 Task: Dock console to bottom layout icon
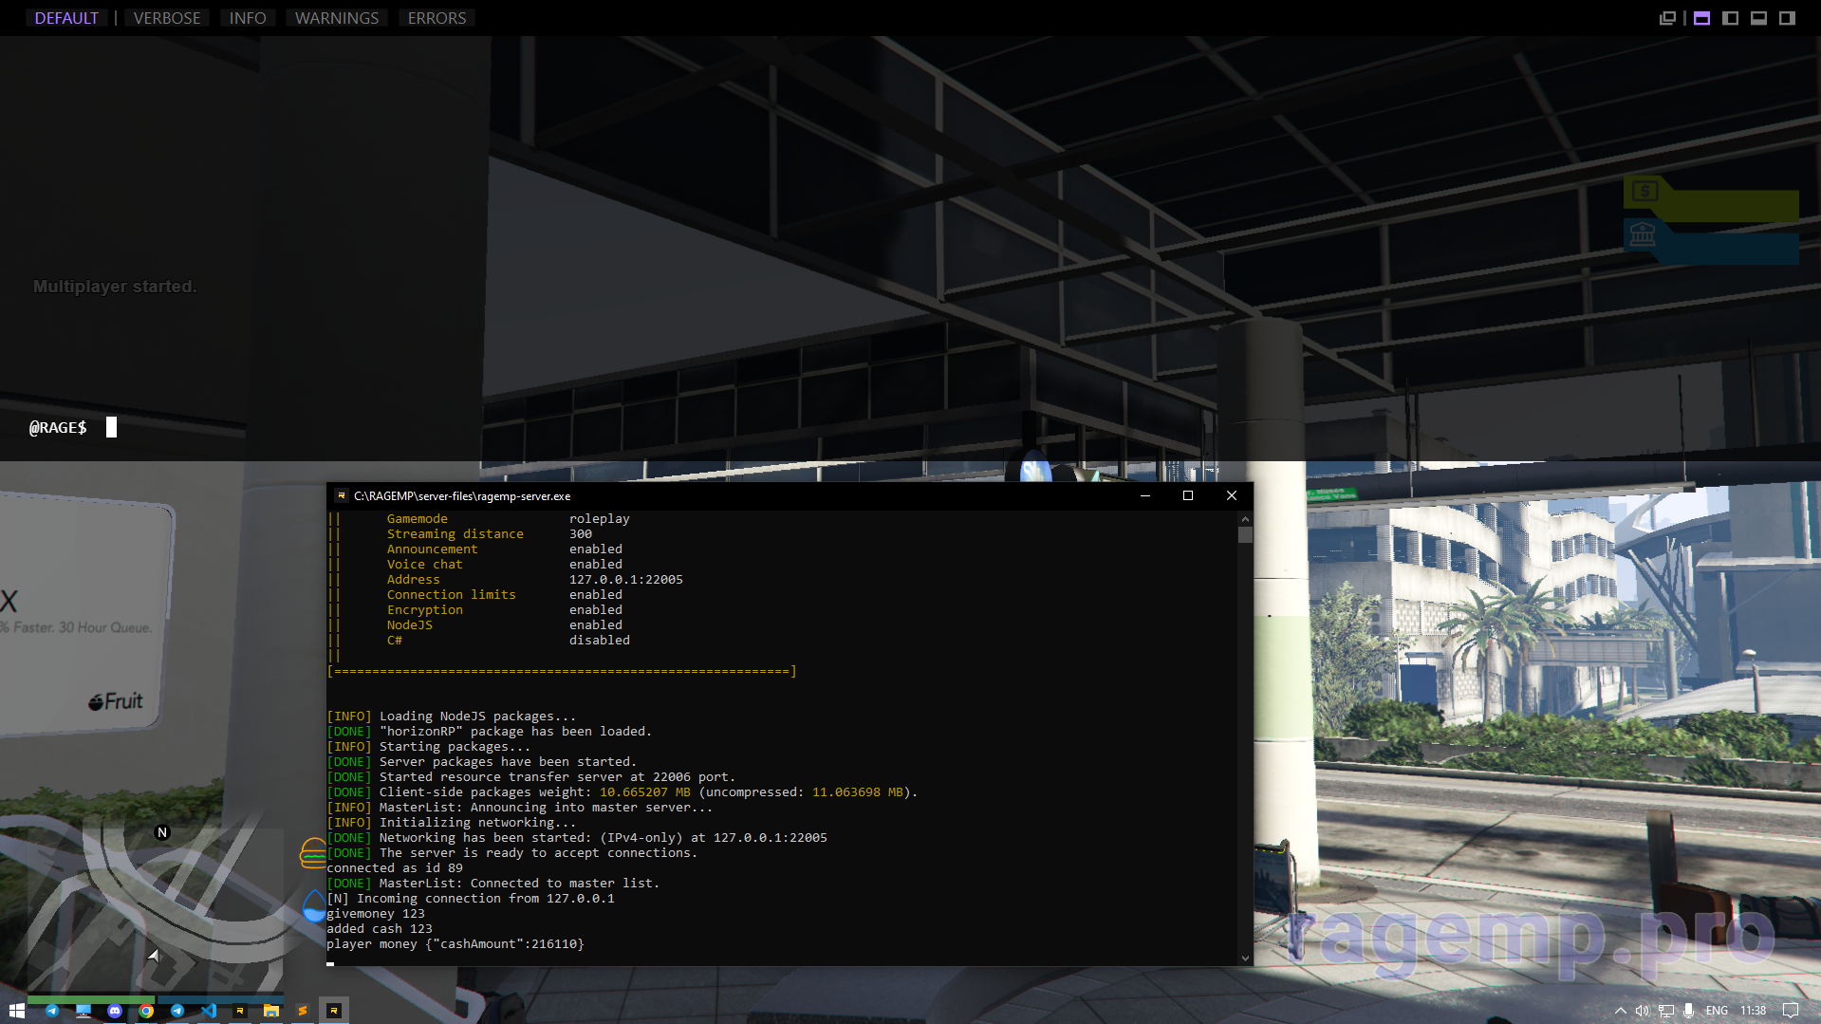tap(1758, 18)
